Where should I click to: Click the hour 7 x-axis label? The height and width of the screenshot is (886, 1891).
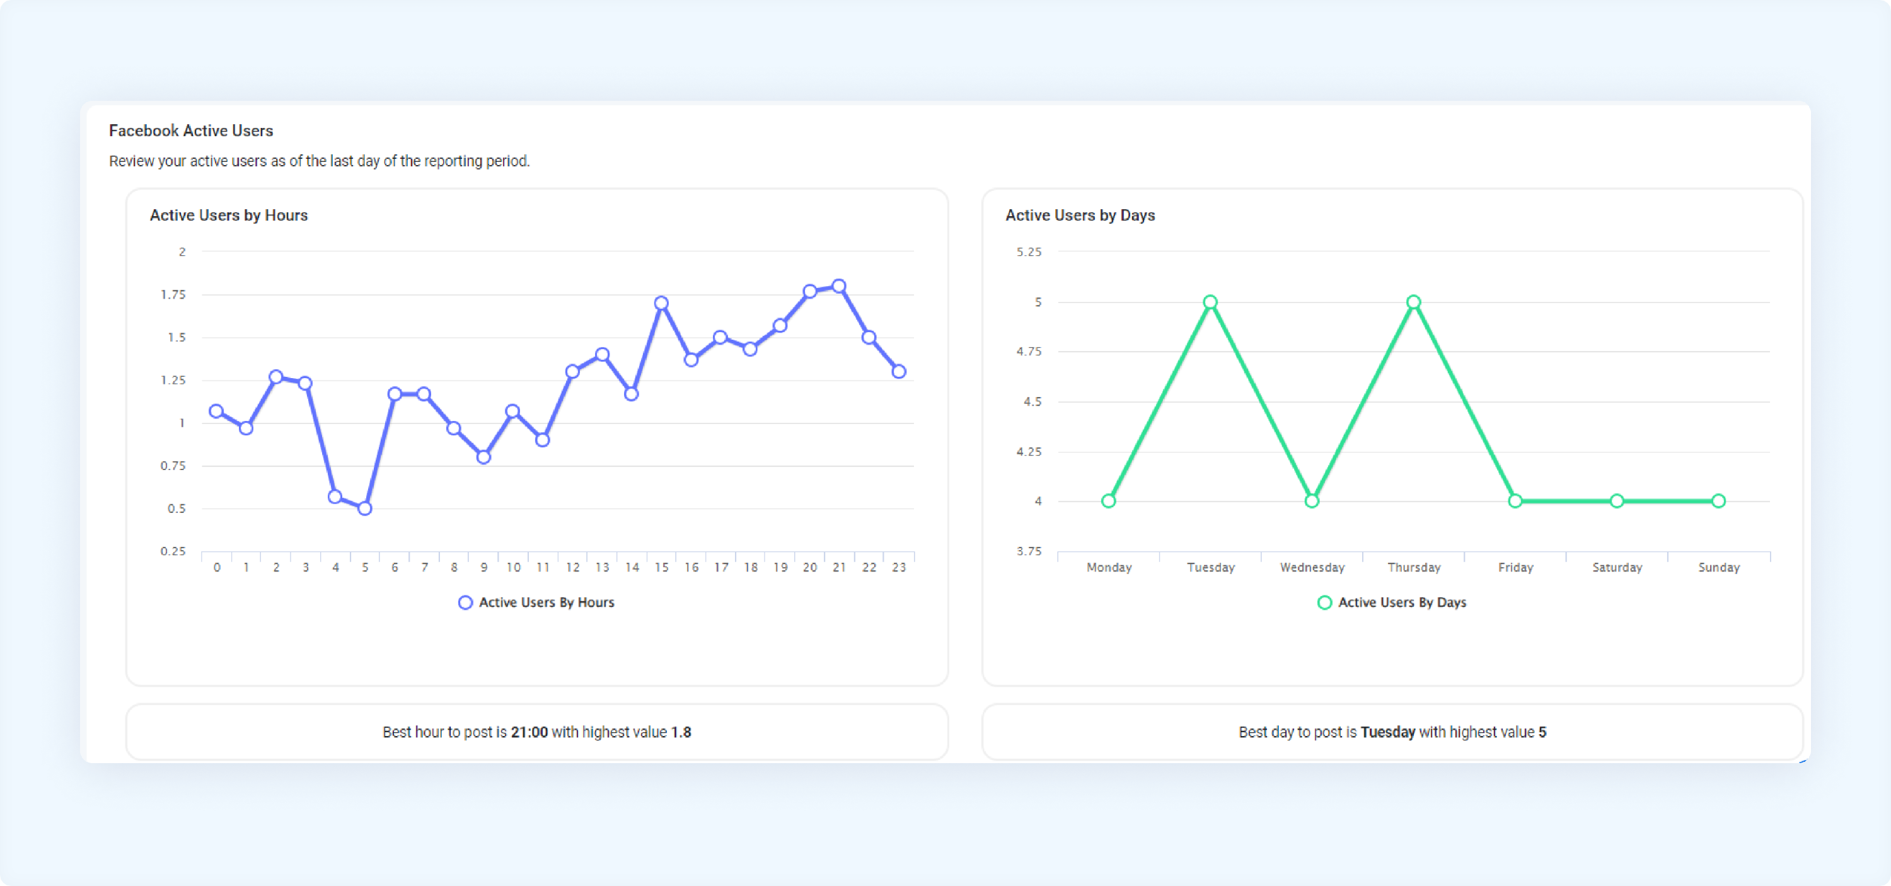coord(424,567)
